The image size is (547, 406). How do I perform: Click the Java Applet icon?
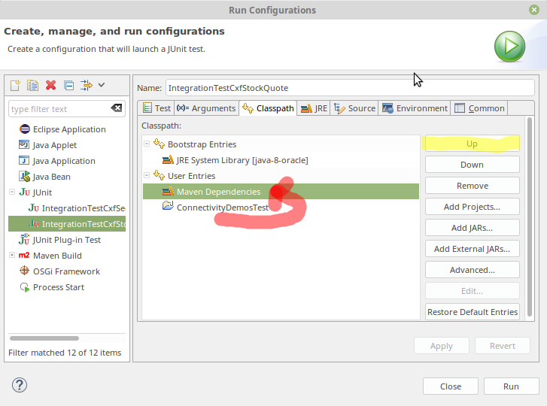pos(24,144)
